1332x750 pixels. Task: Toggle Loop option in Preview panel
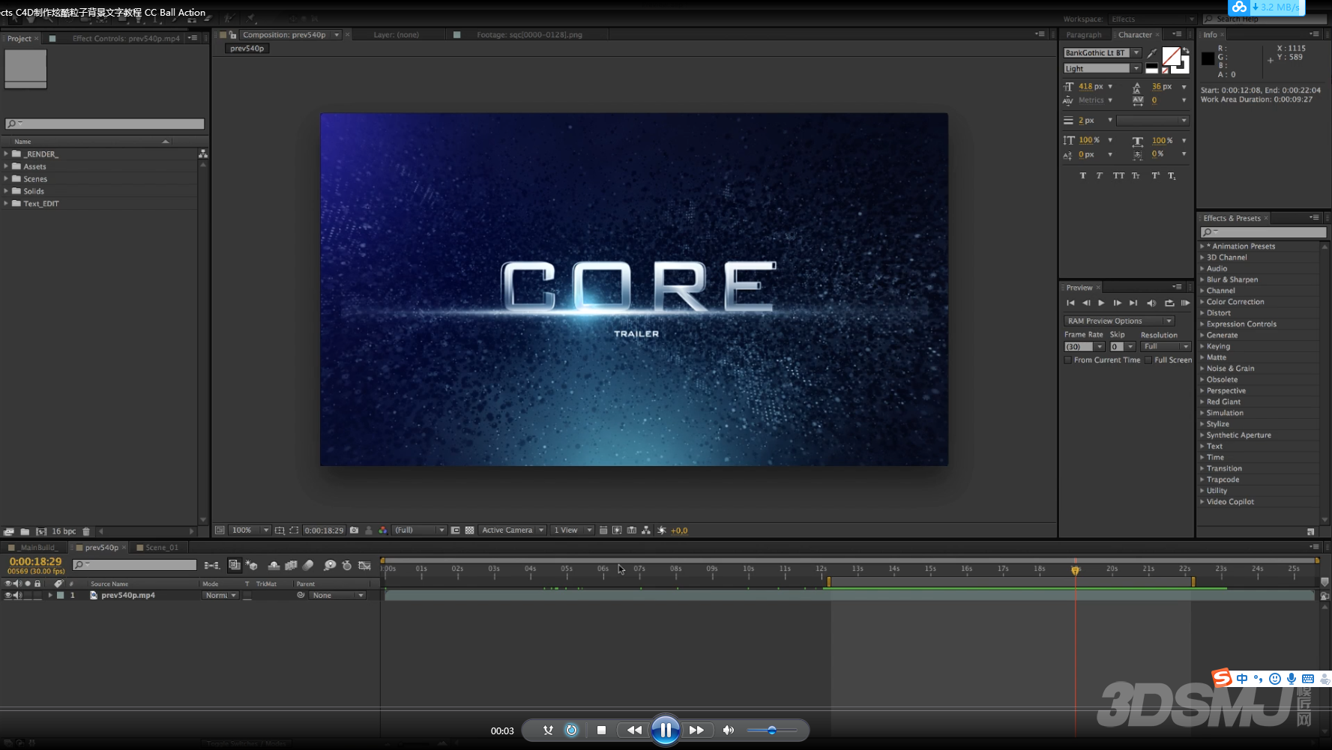coord(1169,303)
